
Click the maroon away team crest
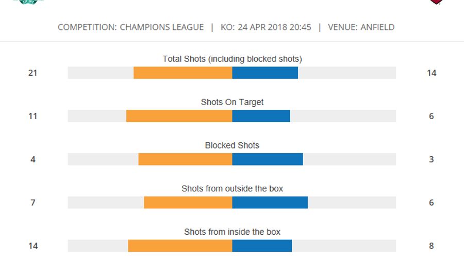[x=436, y=2]
